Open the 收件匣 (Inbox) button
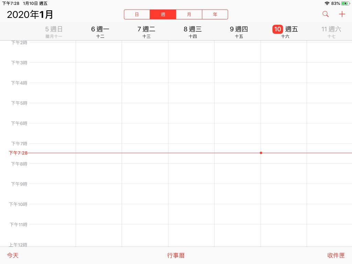The height and width of the screenshot is (264, 352). pos(336,255)
